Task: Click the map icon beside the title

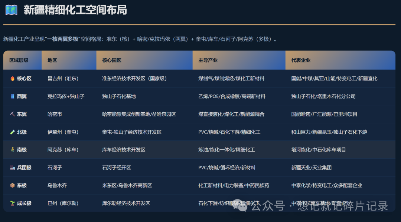Action: coord(12,10)
